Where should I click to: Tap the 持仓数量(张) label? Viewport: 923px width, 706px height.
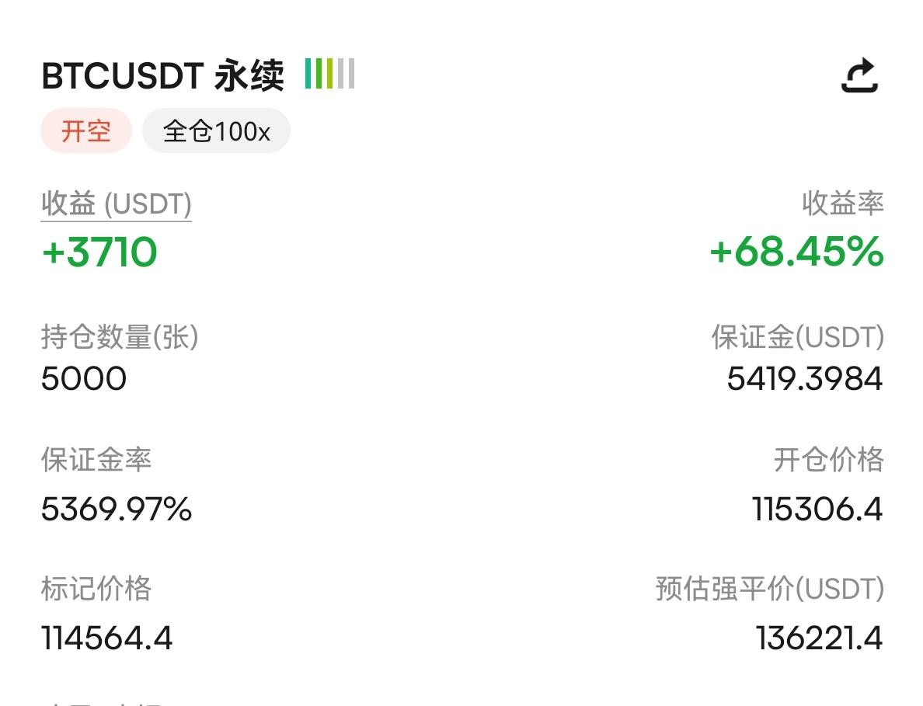[120, 337]
